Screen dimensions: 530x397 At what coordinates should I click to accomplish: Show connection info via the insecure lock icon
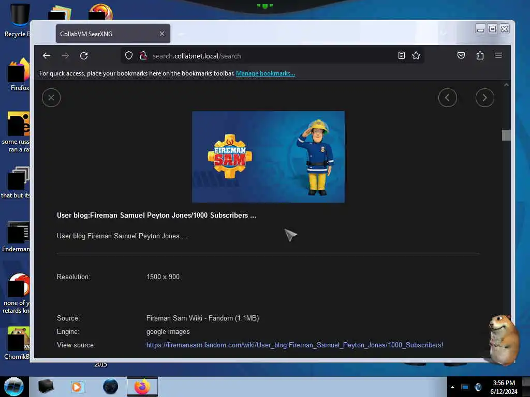click(143, 56)
